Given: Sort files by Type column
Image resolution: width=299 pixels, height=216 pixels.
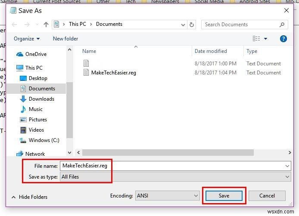Looking at the screenshot, I should [252, 51].
